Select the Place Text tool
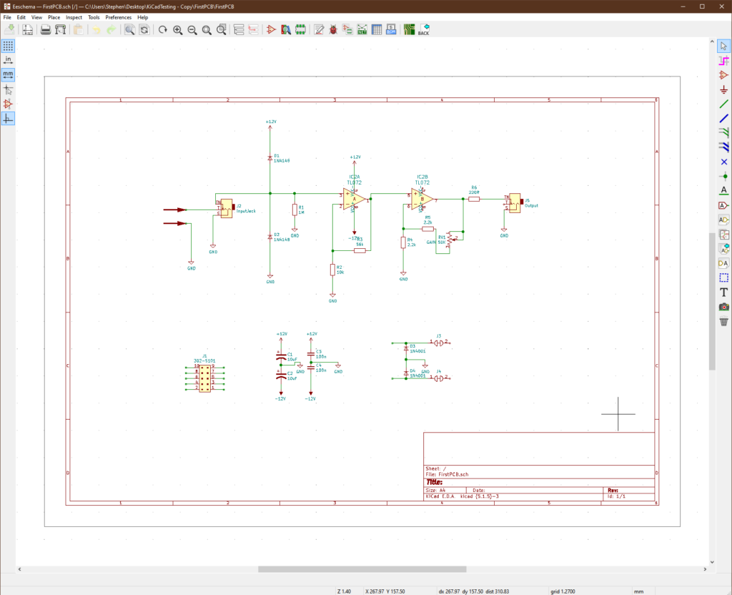This screenshot has height=595, width=732. click(x=723, y=292)
